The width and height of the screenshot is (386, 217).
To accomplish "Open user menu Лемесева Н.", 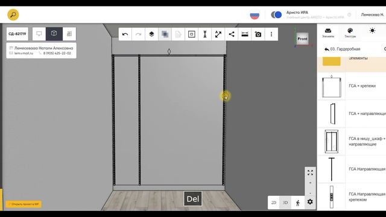I will pos(372,14).
